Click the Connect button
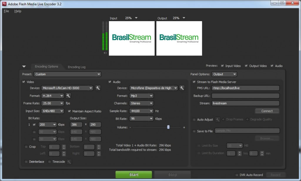The height and width of the screenshot is (181, 301). point(267,111)
